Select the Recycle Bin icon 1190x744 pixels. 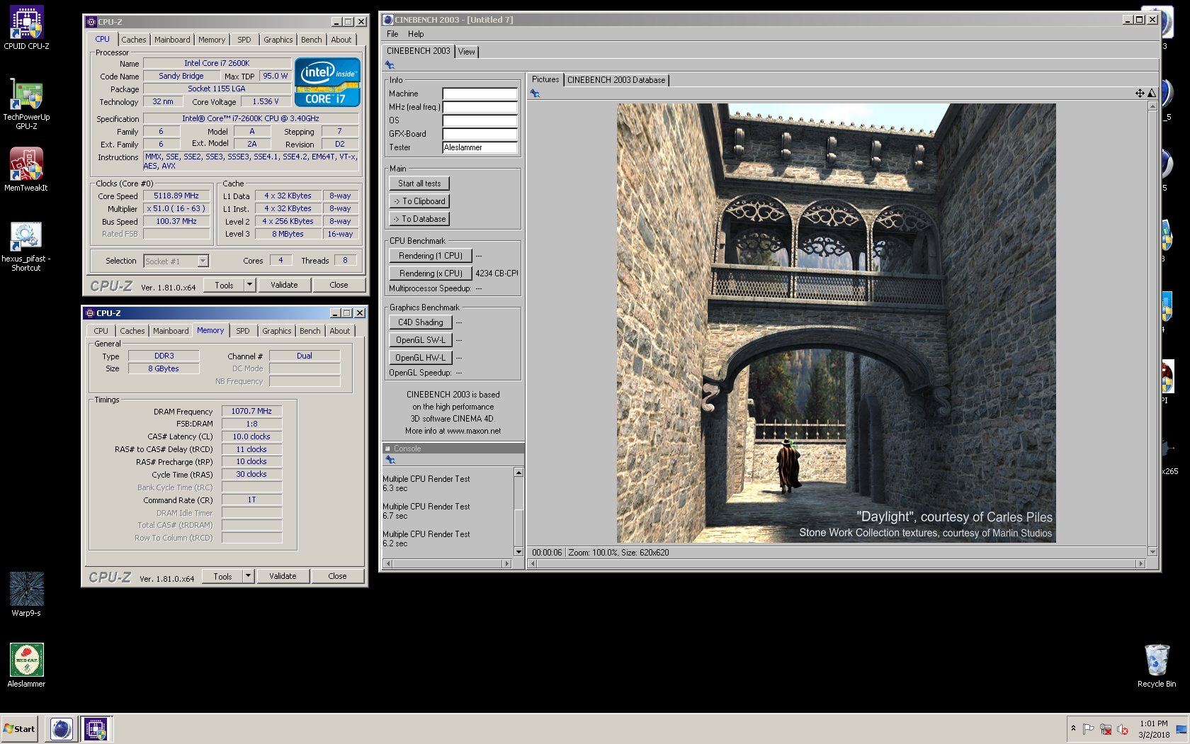tap(1157, 665)
